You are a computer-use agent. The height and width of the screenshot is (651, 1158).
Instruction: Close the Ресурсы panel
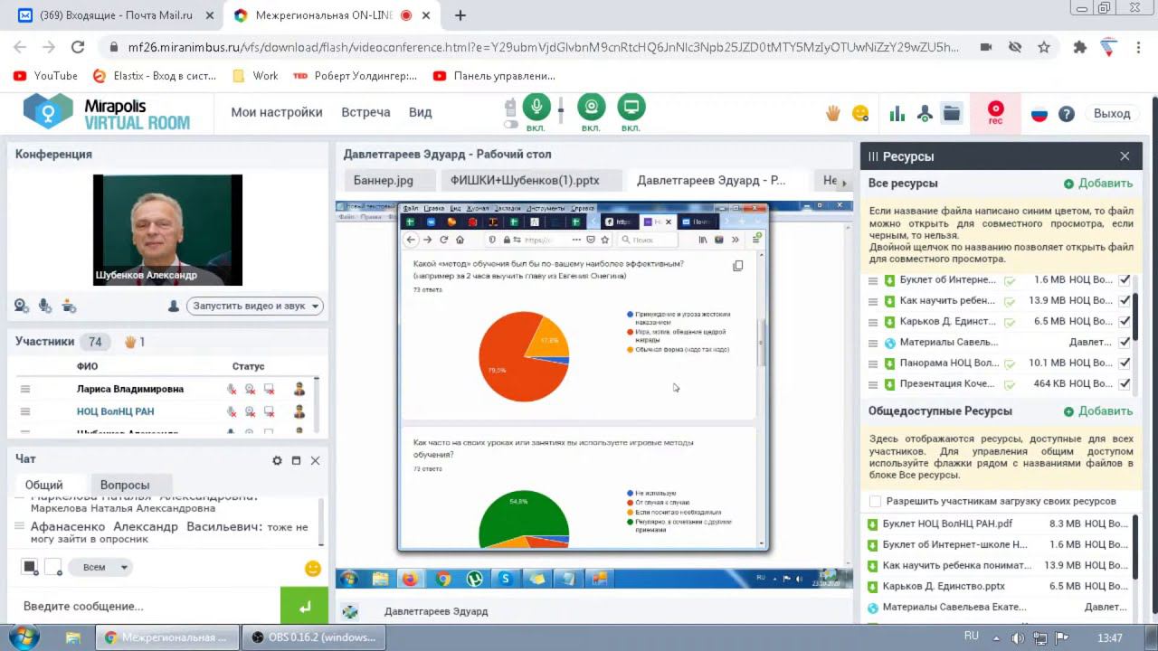coord(1125,156)
